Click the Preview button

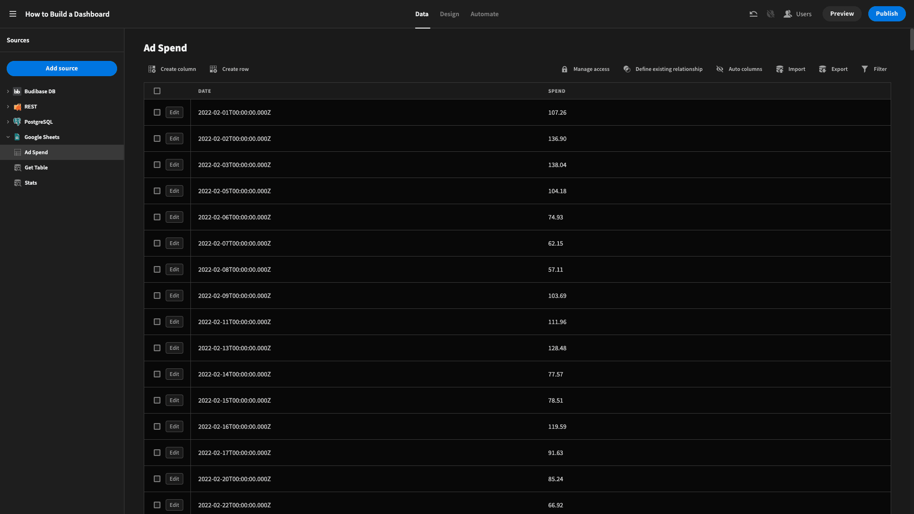842,14
